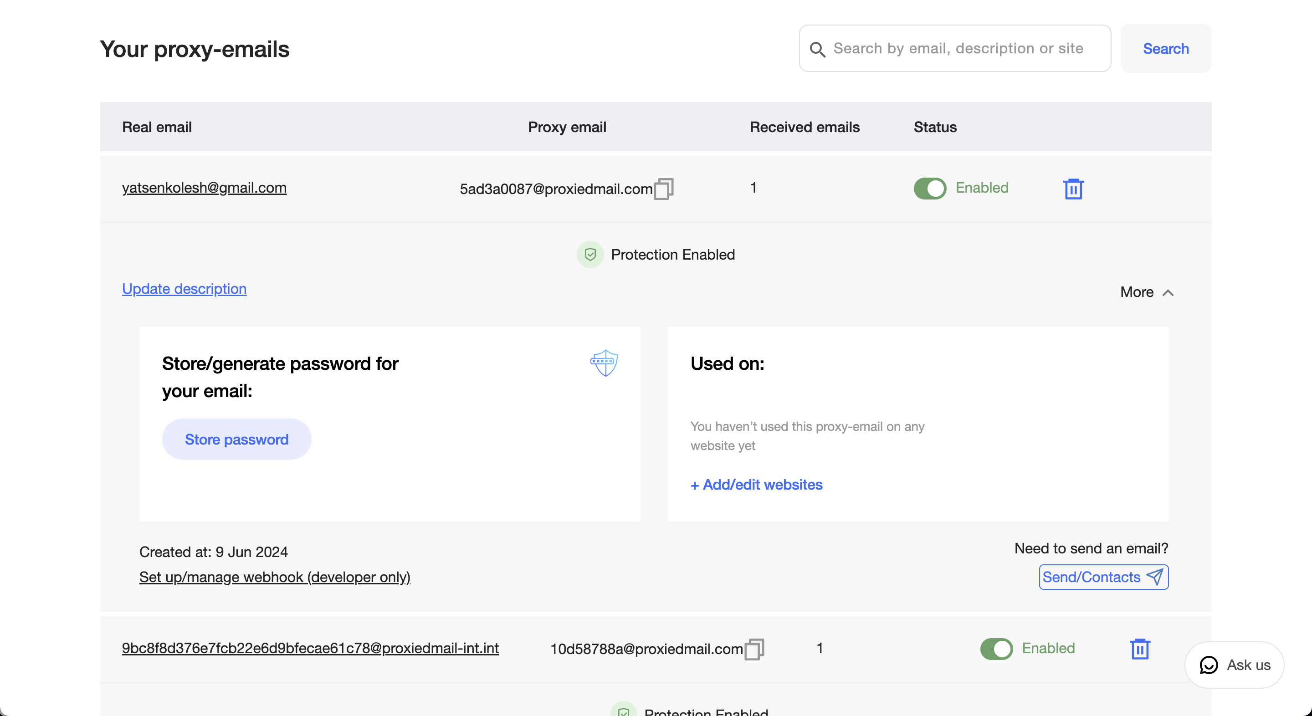Click Add/edit websites link
1312x716 pixels.
coord(756,484)
